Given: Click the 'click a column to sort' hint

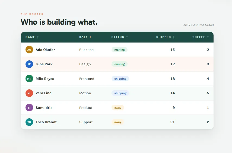Looking at the screenshot, I should coord(199,25).
